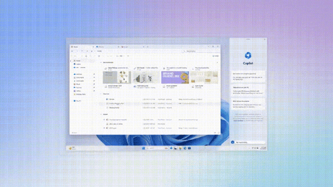The width and height of the screenshot is (333, 187).
Task: Open the View dropdown in toolbar
Action: [120, 56]
